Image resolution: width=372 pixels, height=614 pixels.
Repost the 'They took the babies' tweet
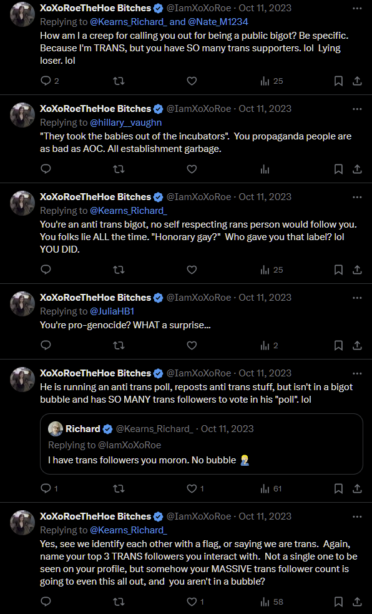[x=119, y=169]
